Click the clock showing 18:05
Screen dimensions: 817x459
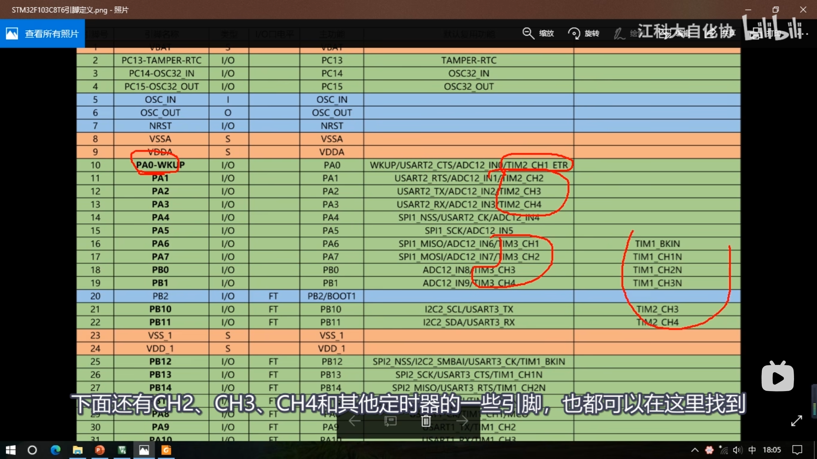point(772,450)
